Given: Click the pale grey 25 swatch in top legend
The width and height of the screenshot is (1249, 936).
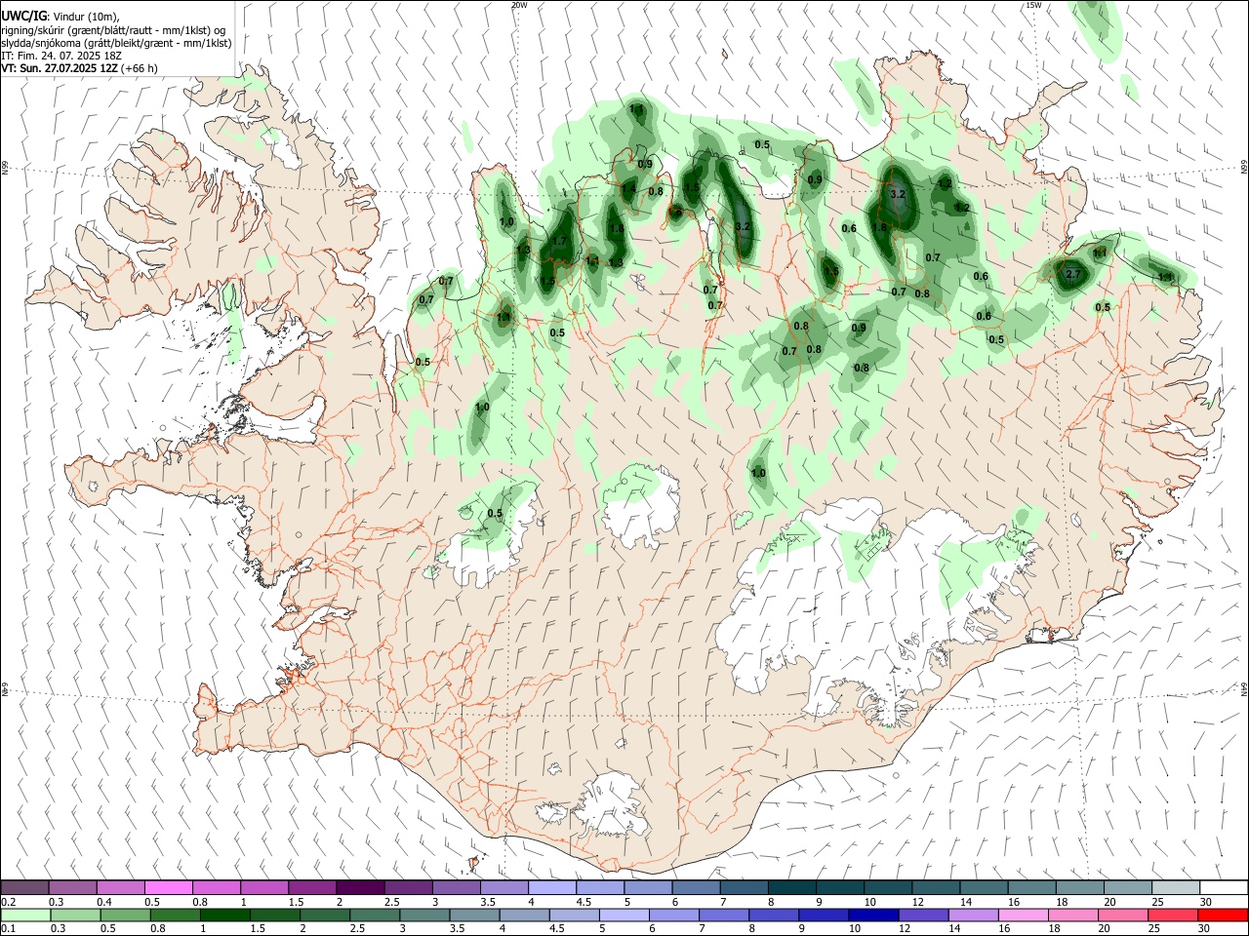Looking at the screenshot, I should pyautogui.click(x=1175, y=888).
